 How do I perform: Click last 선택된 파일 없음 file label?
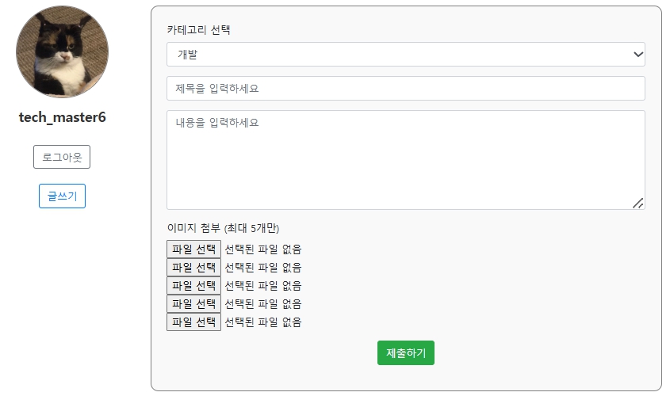pos(263,322)
